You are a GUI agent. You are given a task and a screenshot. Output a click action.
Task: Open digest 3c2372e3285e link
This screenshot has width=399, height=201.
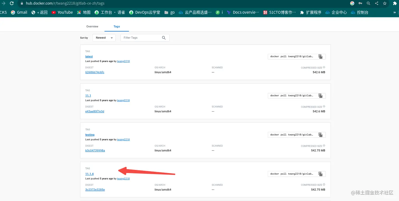[x=95, y=189]
